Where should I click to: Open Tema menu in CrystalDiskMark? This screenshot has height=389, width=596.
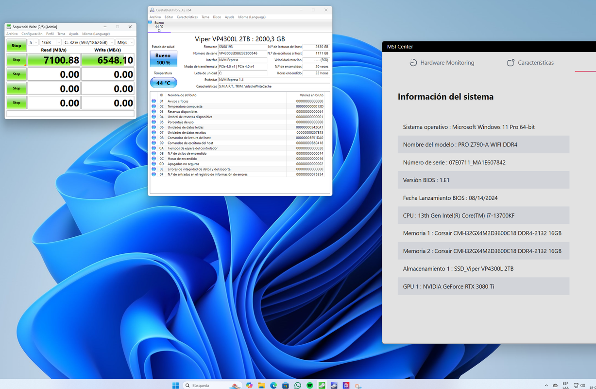[x=61, y=34]
